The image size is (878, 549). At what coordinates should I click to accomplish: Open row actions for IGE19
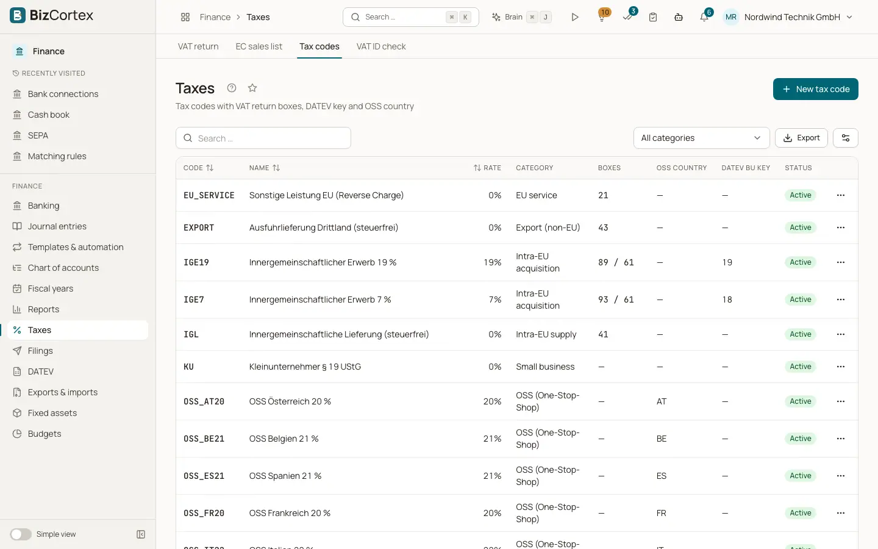coord(841,262)
